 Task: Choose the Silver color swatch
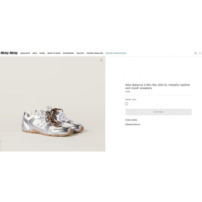[126, 104]
